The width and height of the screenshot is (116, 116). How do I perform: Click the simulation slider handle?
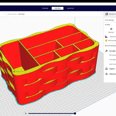tap(75, 113)
